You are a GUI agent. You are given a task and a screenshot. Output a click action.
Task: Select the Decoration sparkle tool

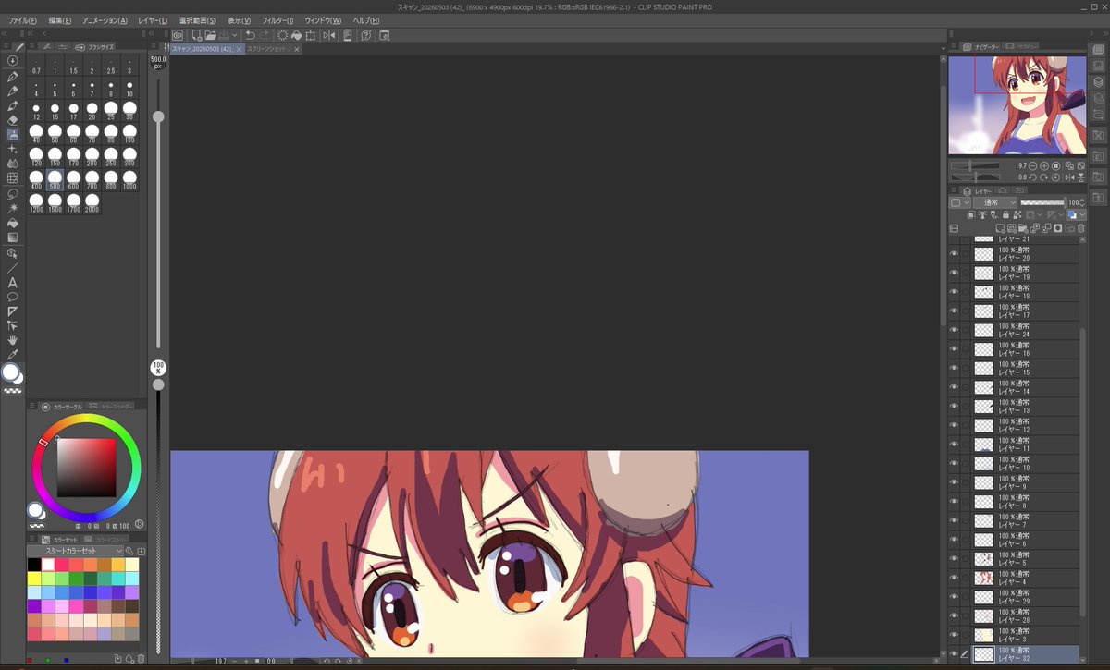click(13, 149)
